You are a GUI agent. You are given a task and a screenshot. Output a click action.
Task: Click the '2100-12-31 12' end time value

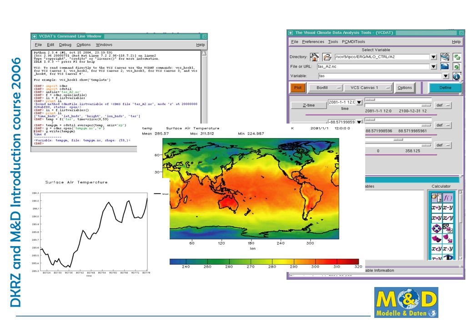[413, 111]
